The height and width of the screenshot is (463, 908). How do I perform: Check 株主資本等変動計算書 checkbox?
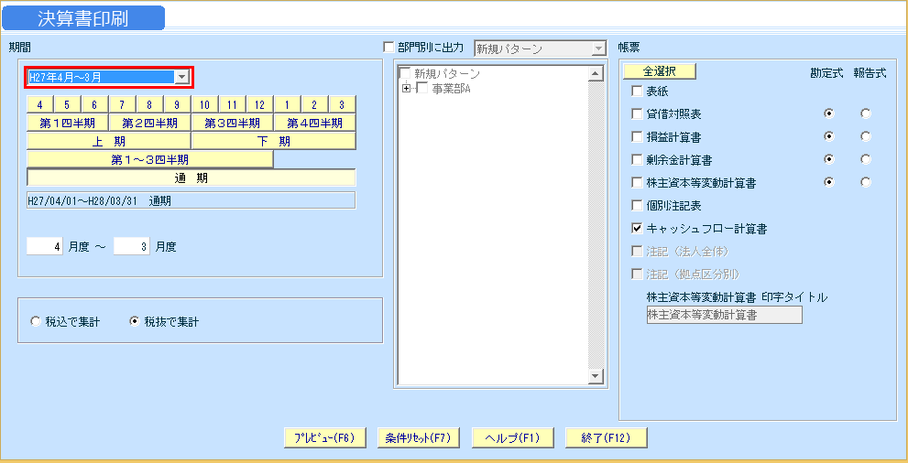click(637, 183)
